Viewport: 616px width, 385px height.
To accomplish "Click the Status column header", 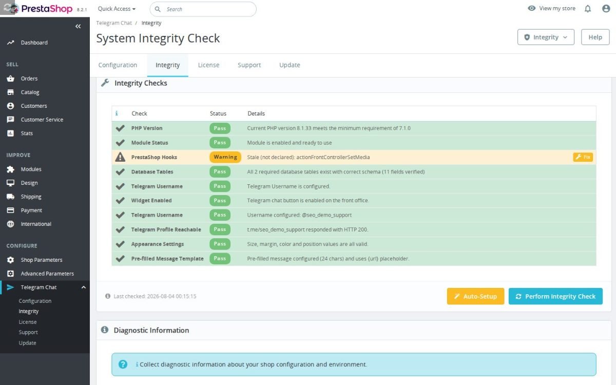I will 218,113.
